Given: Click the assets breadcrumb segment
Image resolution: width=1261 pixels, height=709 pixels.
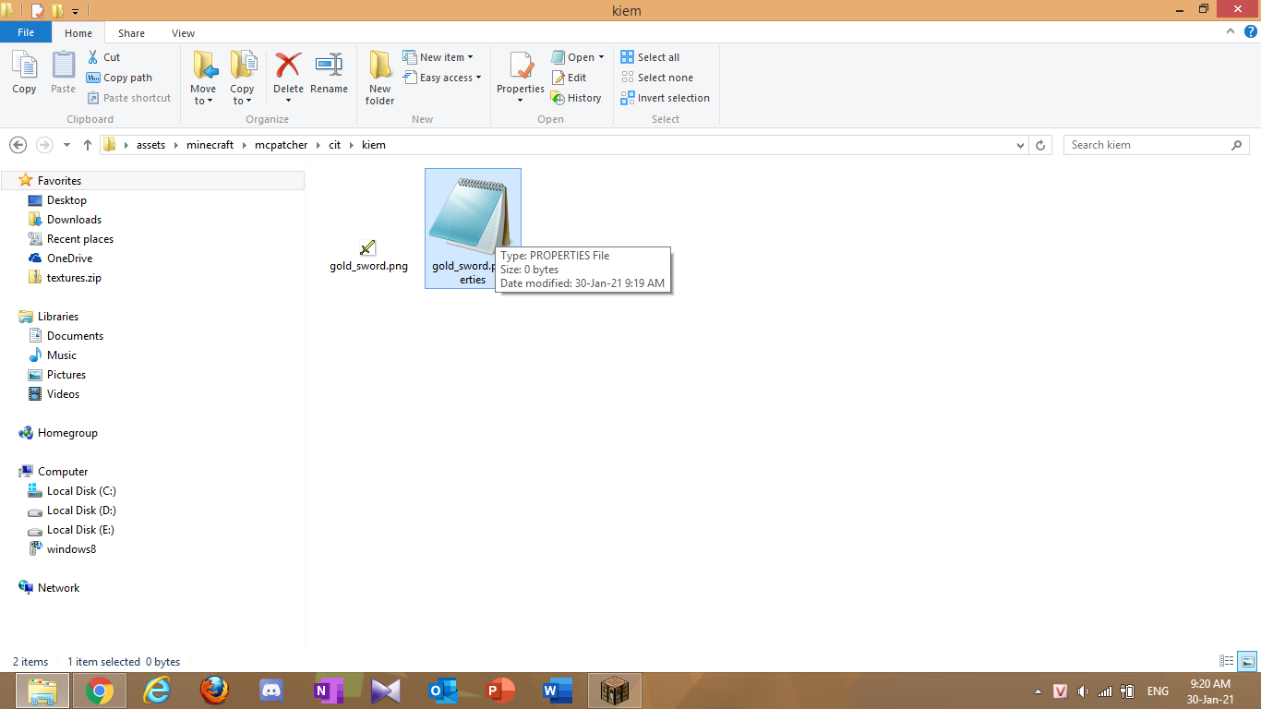Looking at the screenshot, I should tap(151, 145).
